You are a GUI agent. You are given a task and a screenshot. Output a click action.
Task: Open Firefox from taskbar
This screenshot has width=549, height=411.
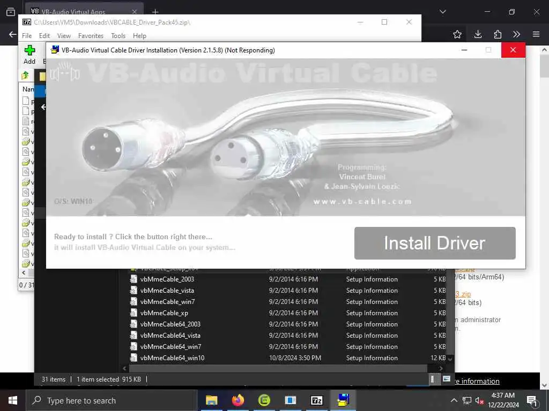[x=238, y=400]
